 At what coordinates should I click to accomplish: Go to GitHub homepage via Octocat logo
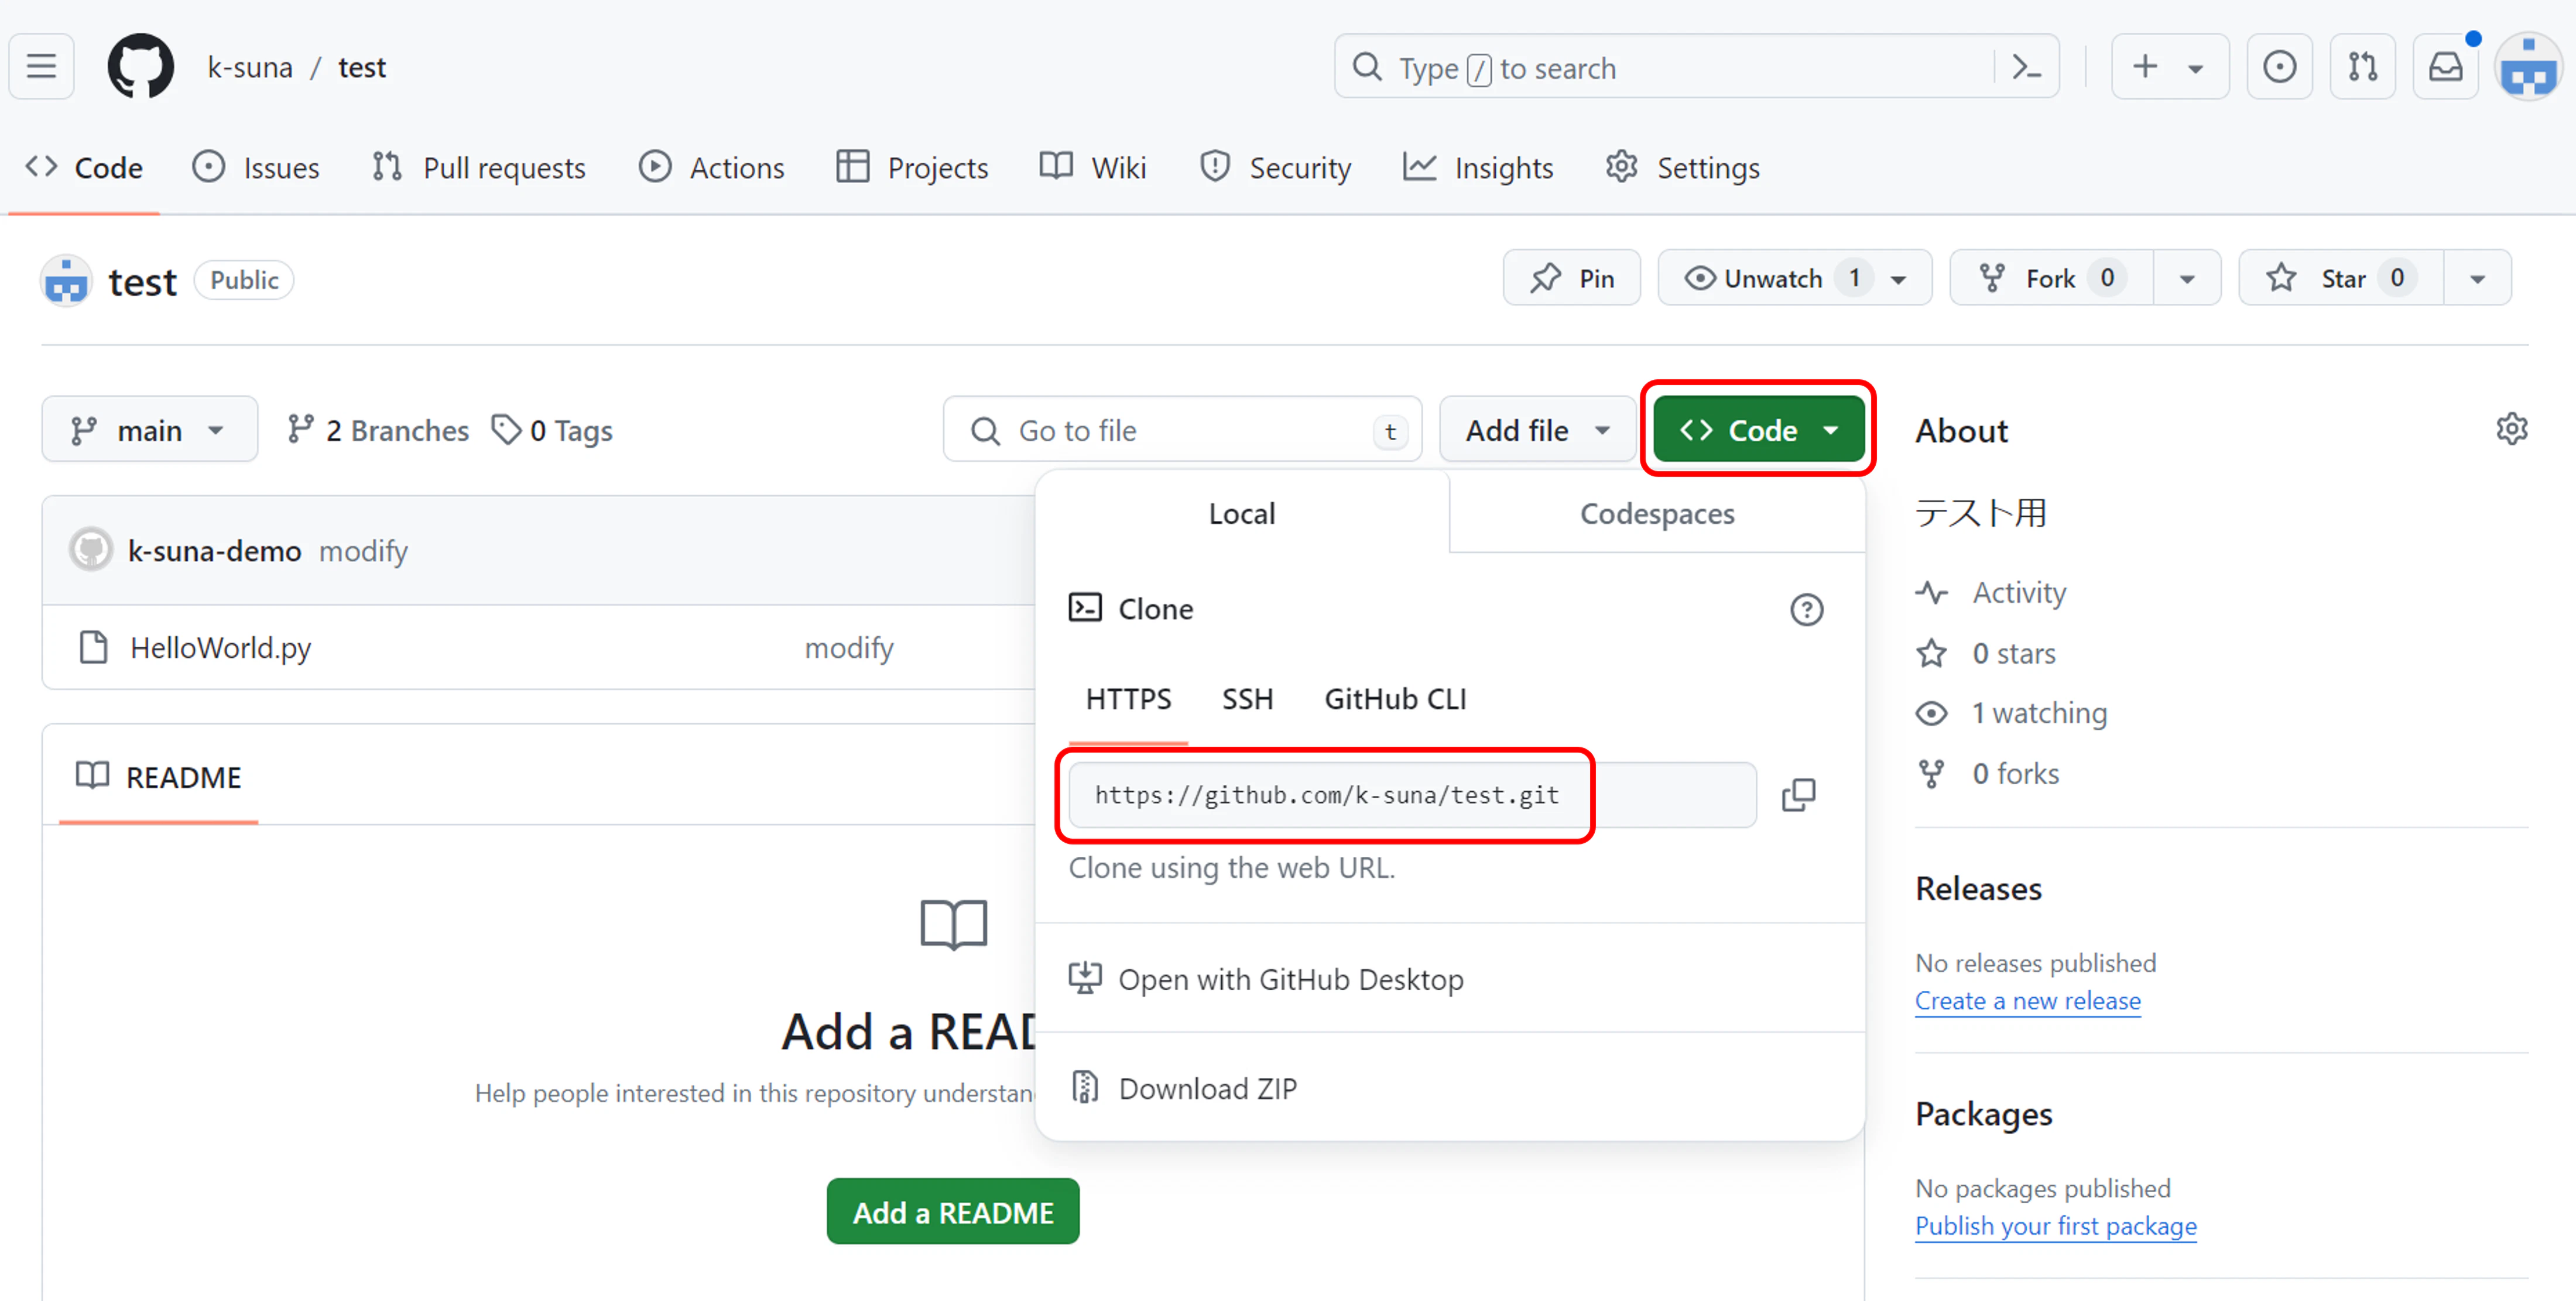click(x=140, y=67)
